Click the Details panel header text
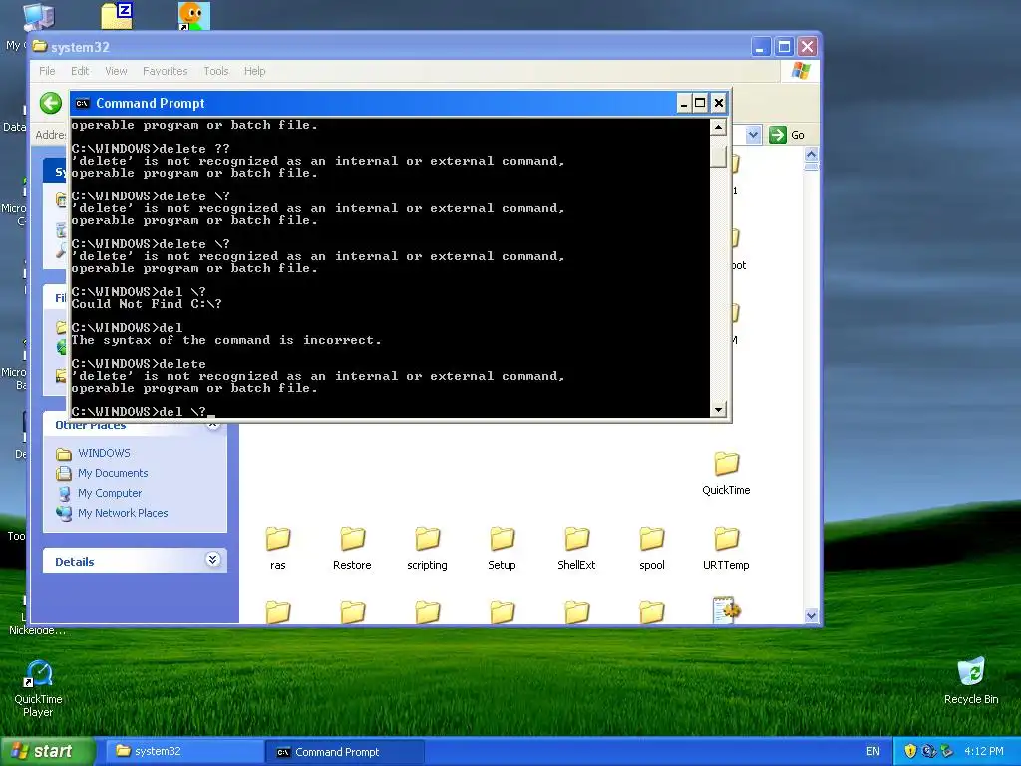 pyautogui.click(x=74, y=562)
